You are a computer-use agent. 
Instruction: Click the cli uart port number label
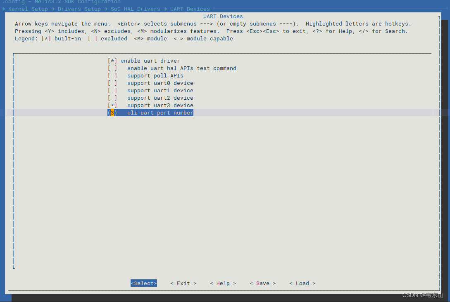[x=160, y=113]
